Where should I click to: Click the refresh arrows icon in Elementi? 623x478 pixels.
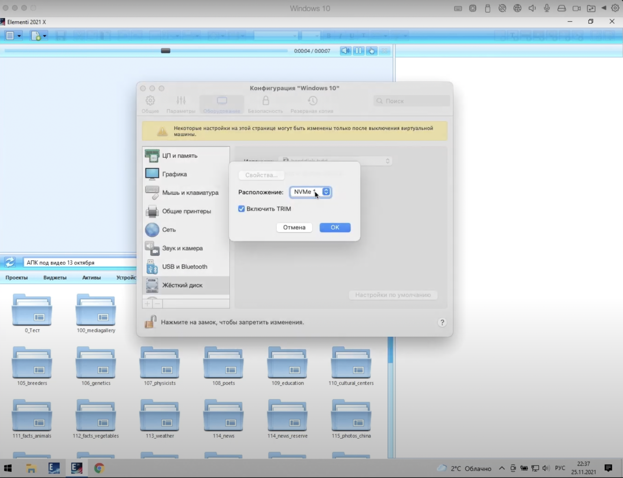click(10, 262)
